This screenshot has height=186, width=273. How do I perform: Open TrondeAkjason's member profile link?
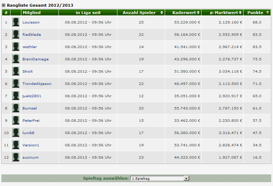coord(37,84)
